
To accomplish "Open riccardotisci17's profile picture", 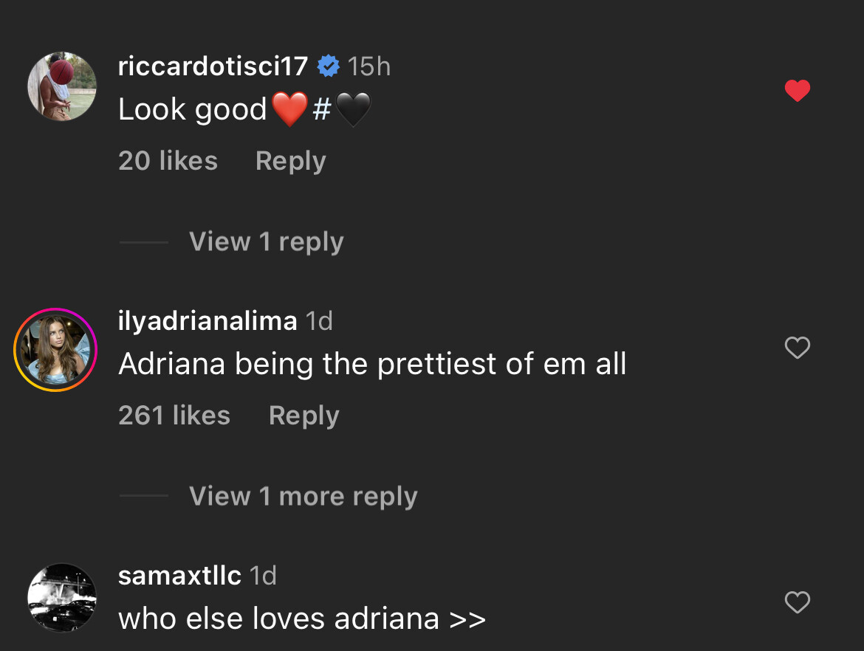I will click(62, 86).
